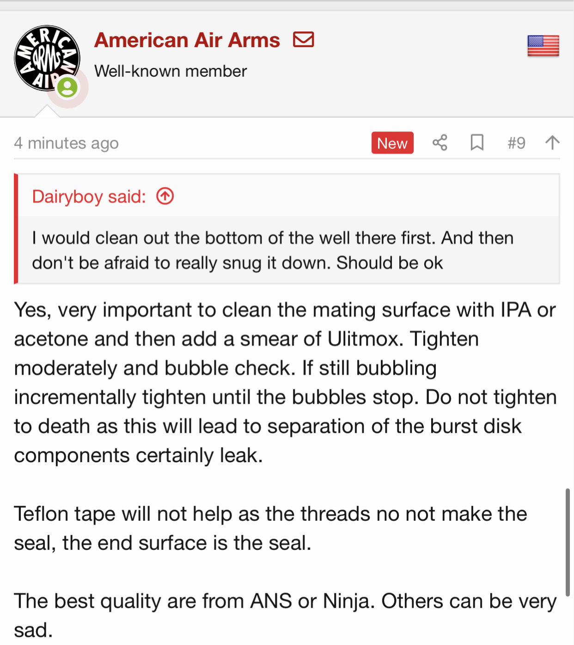
Task: Click the up arrow beside #9
Action: click(552, 142)
